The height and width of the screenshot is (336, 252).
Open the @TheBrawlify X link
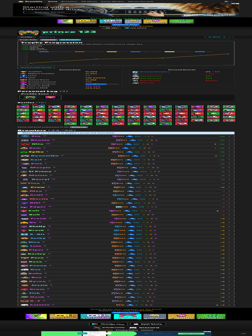(109, 328)
